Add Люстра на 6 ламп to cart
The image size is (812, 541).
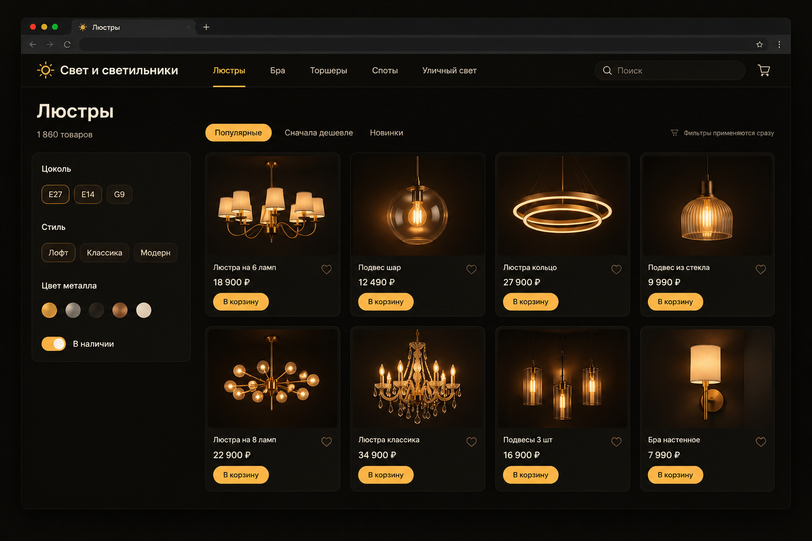pyautogui.click(x=241, y=302)
